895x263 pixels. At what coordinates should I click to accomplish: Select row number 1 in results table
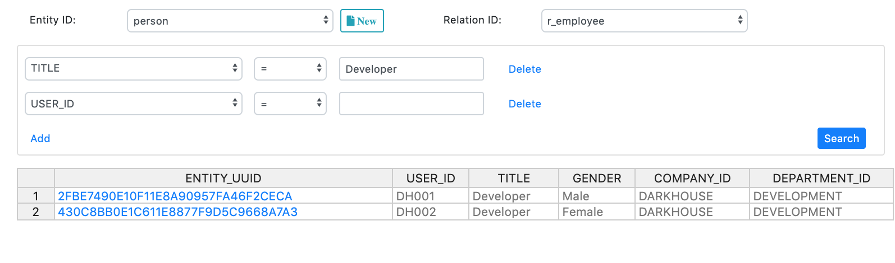tap(36, 196)
